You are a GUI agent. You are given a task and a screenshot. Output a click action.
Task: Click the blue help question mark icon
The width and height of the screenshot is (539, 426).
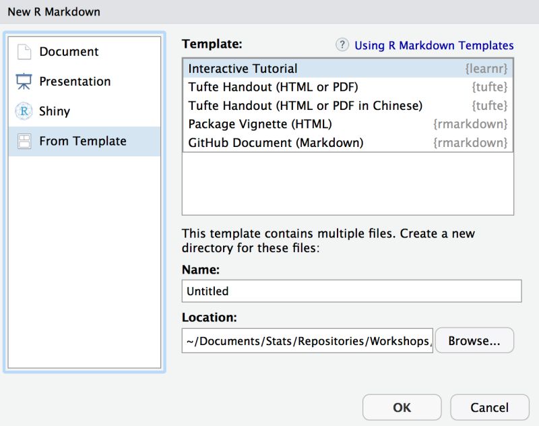342,44
